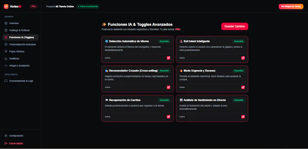Click Guardar Cambios button
The image size is (308, 149).
(234, 26)
